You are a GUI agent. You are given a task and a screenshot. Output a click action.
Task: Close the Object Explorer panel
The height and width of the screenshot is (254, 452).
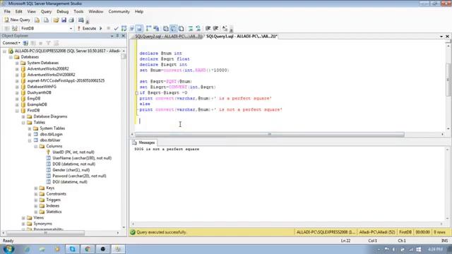(x=124, y=36)
